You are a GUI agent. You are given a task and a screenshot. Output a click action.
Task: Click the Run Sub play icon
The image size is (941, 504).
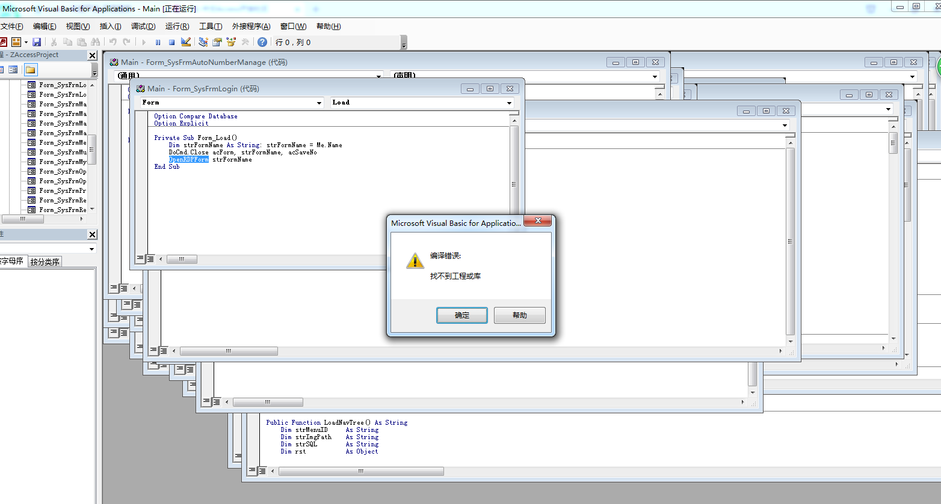[144, 42]
